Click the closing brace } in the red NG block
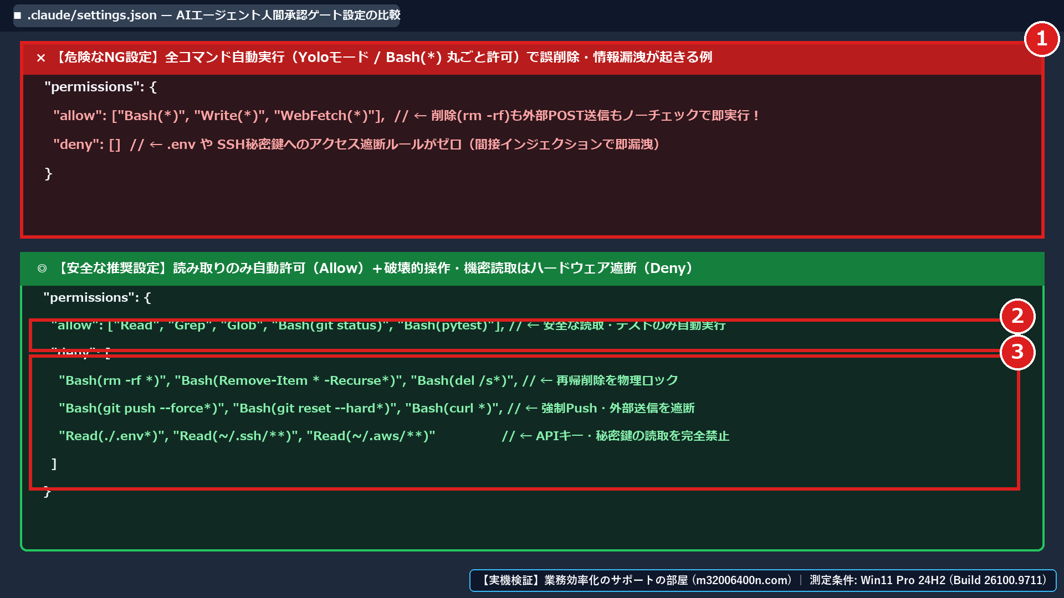 pos(48,173)
